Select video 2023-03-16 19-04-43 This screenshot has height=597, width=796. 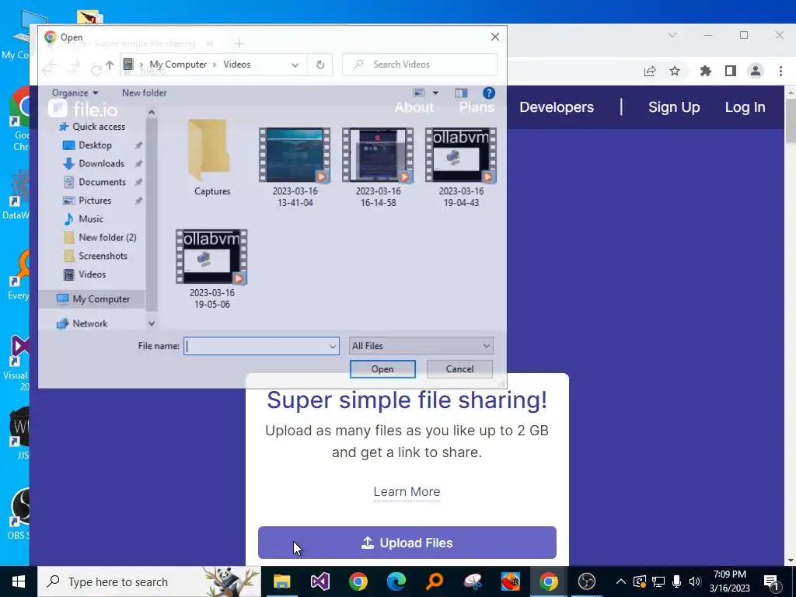pyautogui.click(x=461, y=168)
